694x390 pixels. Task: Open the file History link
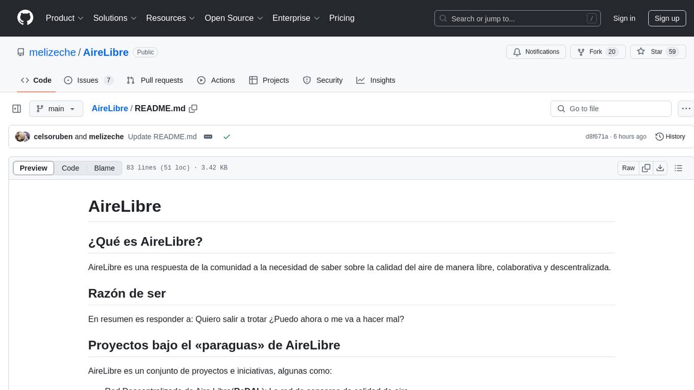[x=670, y=136]
